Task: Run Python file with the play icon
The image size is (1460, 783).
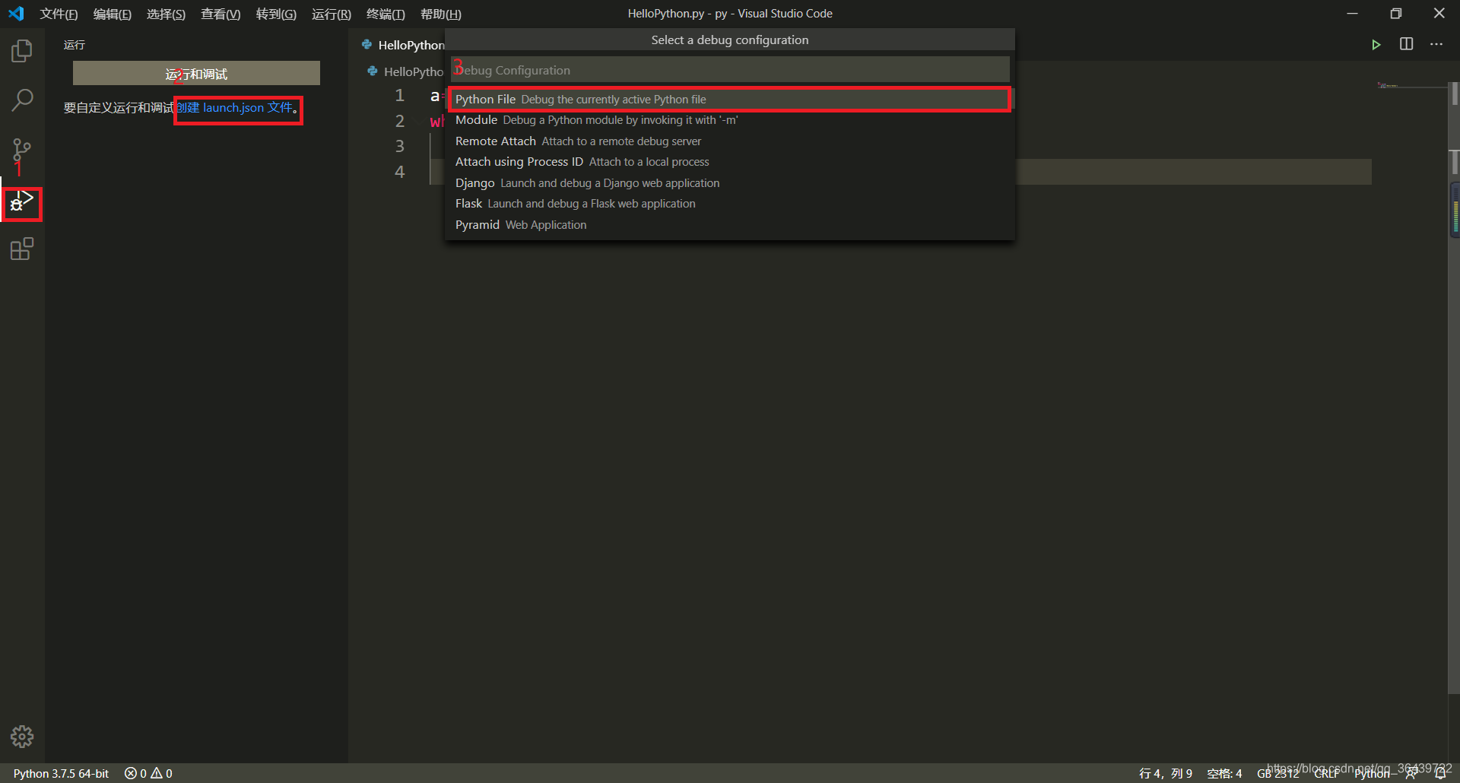Action: click(1376, 45)
